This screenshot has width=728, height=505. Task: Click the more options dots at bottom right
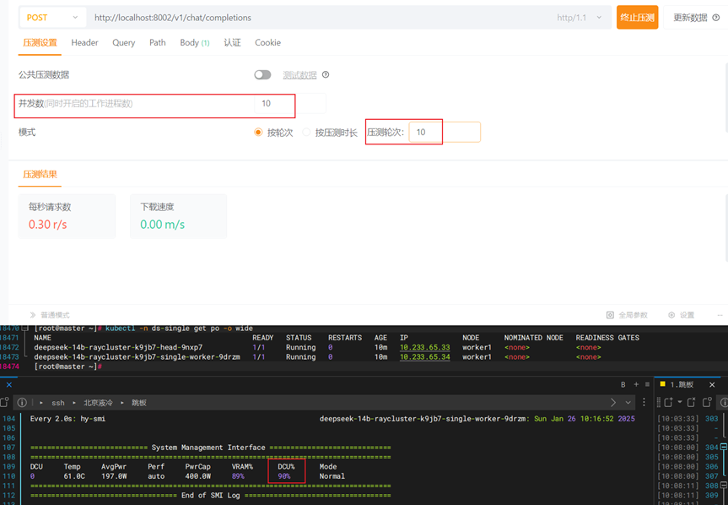click(720, 315)
